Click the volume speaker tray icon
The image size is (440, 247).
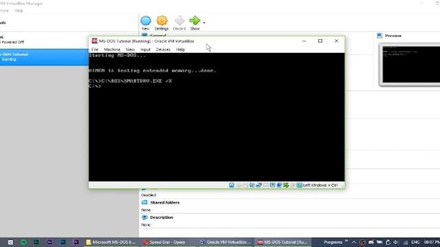(x=396, y=242)
